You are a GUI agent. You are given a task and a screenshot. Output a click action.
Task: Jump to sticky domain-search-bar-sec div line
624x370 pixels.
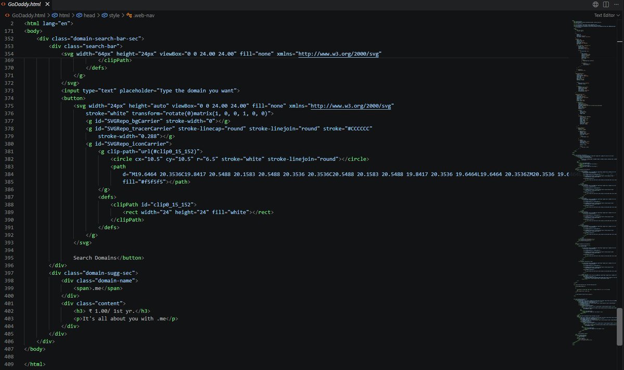click(x=91, y=38)
